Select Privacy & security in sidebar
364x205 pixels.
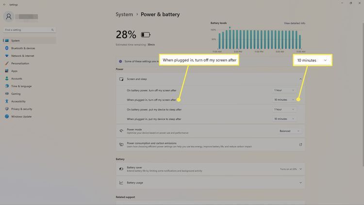(21, 109)
